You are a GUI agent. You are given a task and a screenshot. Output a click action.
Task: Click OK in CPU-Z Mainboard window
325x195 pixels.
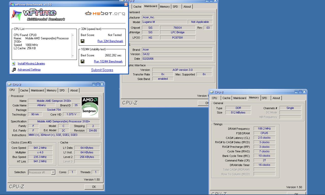coord(203,103)
